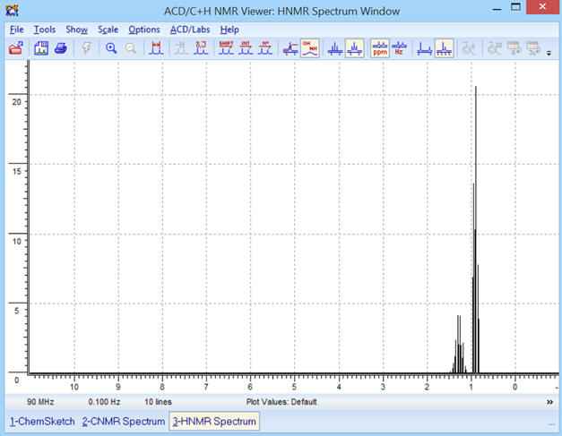Open the Show menu

click(76, 30)
